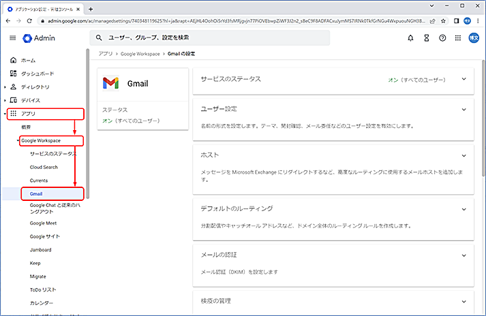Open 概要 under アプリ

coord(26,127)
